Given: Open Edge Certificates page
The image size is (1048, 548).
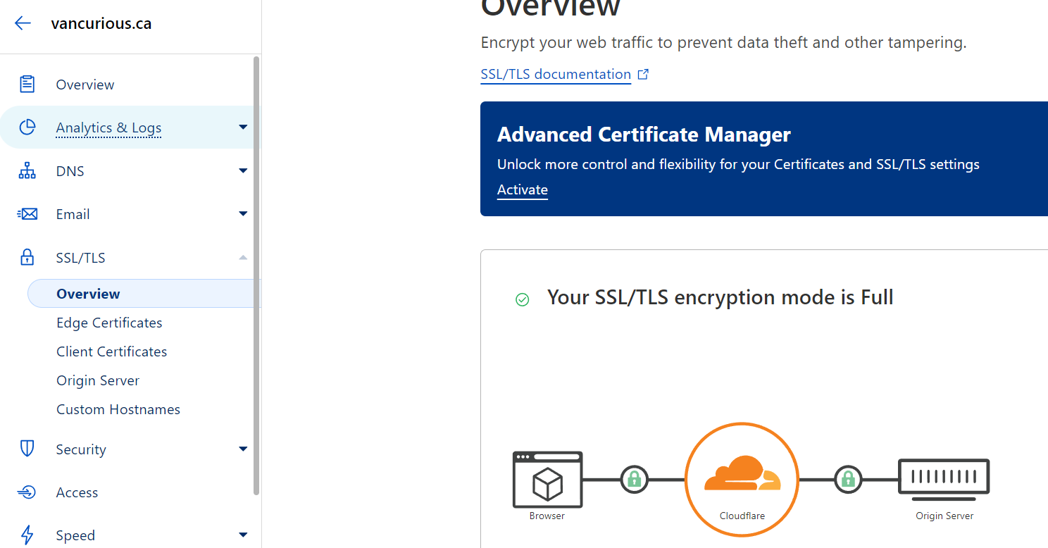Looking at the screenshot, I should coord(109,323).
